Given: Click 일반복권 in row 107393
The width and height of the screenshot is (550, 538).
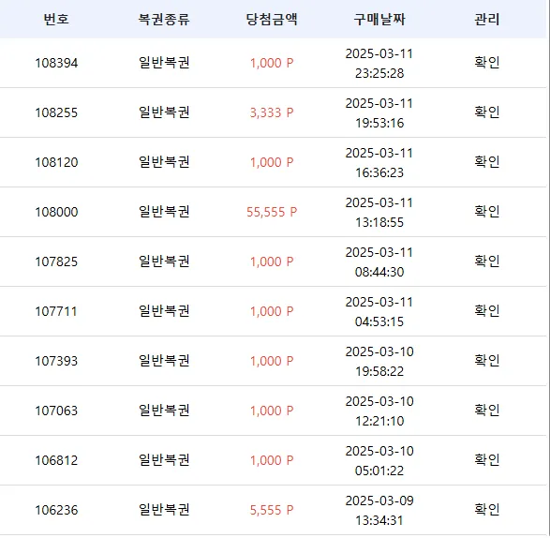Looking at the screenshot, I should pyautogui.click(x=164, y=361).
